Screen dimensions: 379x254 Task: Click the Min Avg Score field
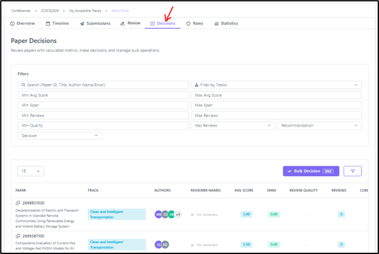coord(103,95)
